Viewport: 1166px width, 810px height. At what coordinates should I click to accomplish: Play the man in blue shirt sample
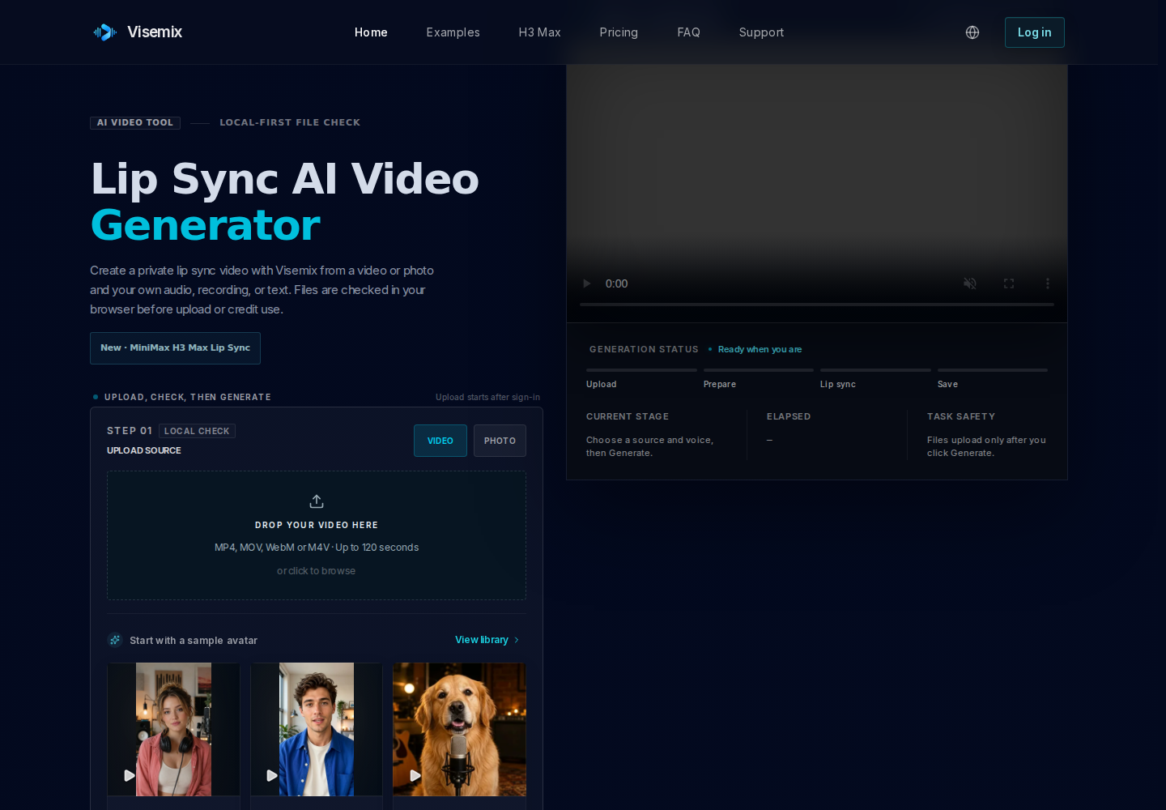coord(272,775)
